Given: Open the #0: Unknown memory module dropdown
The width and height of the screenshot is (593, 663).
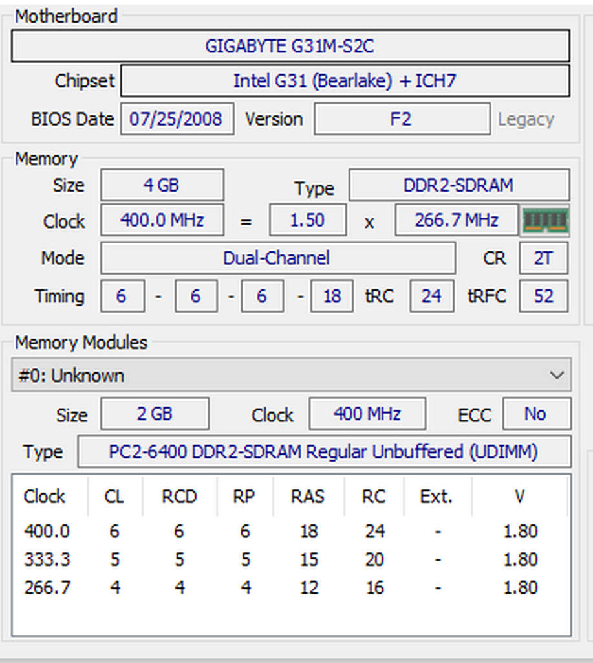Looking at the screenshot, I should 291,376.
